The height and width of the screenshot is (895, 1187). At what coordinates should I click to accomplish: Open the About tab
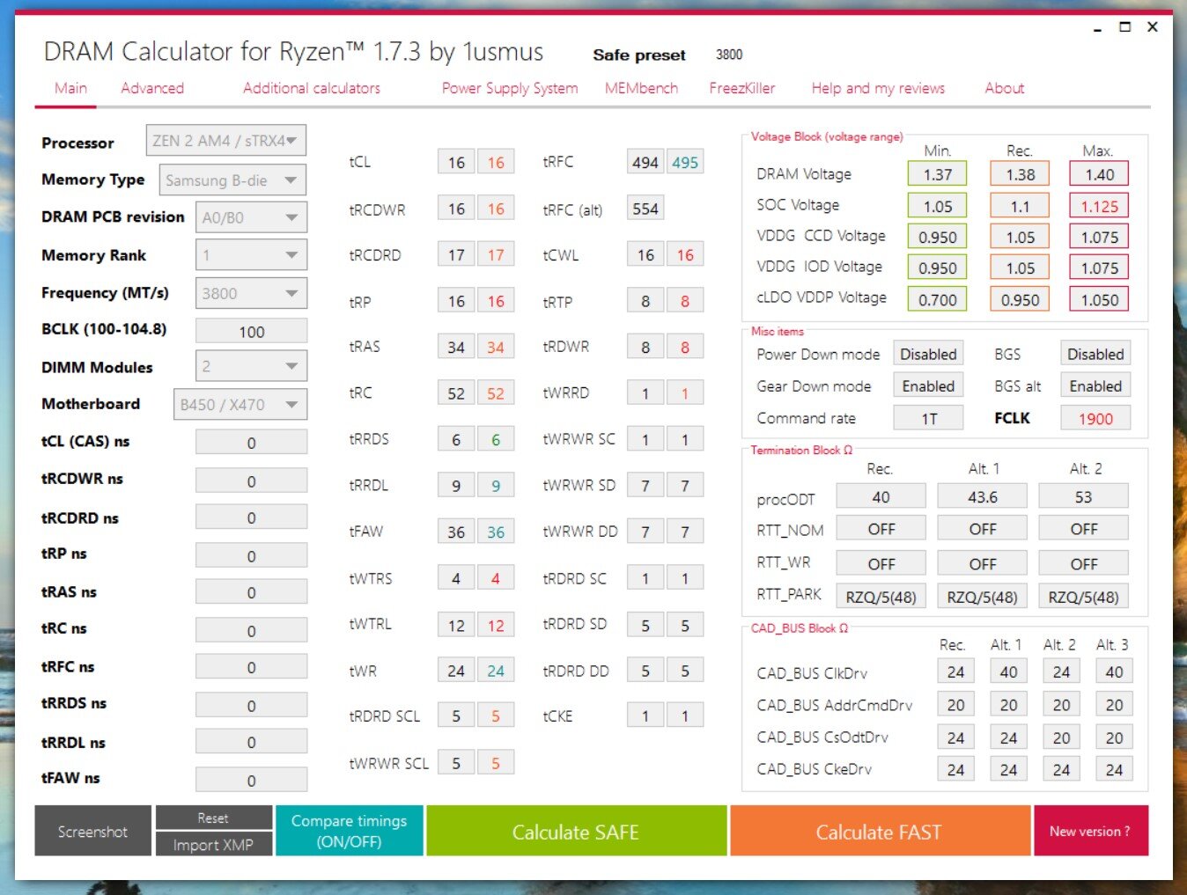1005,88
